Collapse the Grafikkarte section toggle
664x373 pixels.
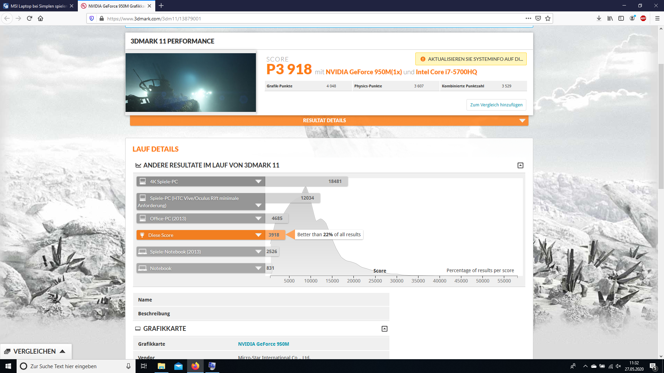[385, 329]
